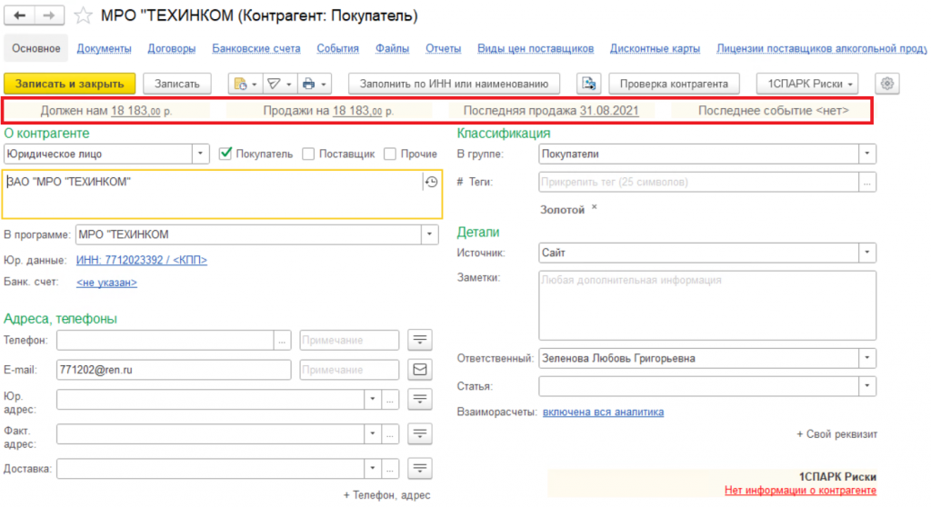Open the Дисконтные карты tab
931x507 pixels.
tap(655, 48)
